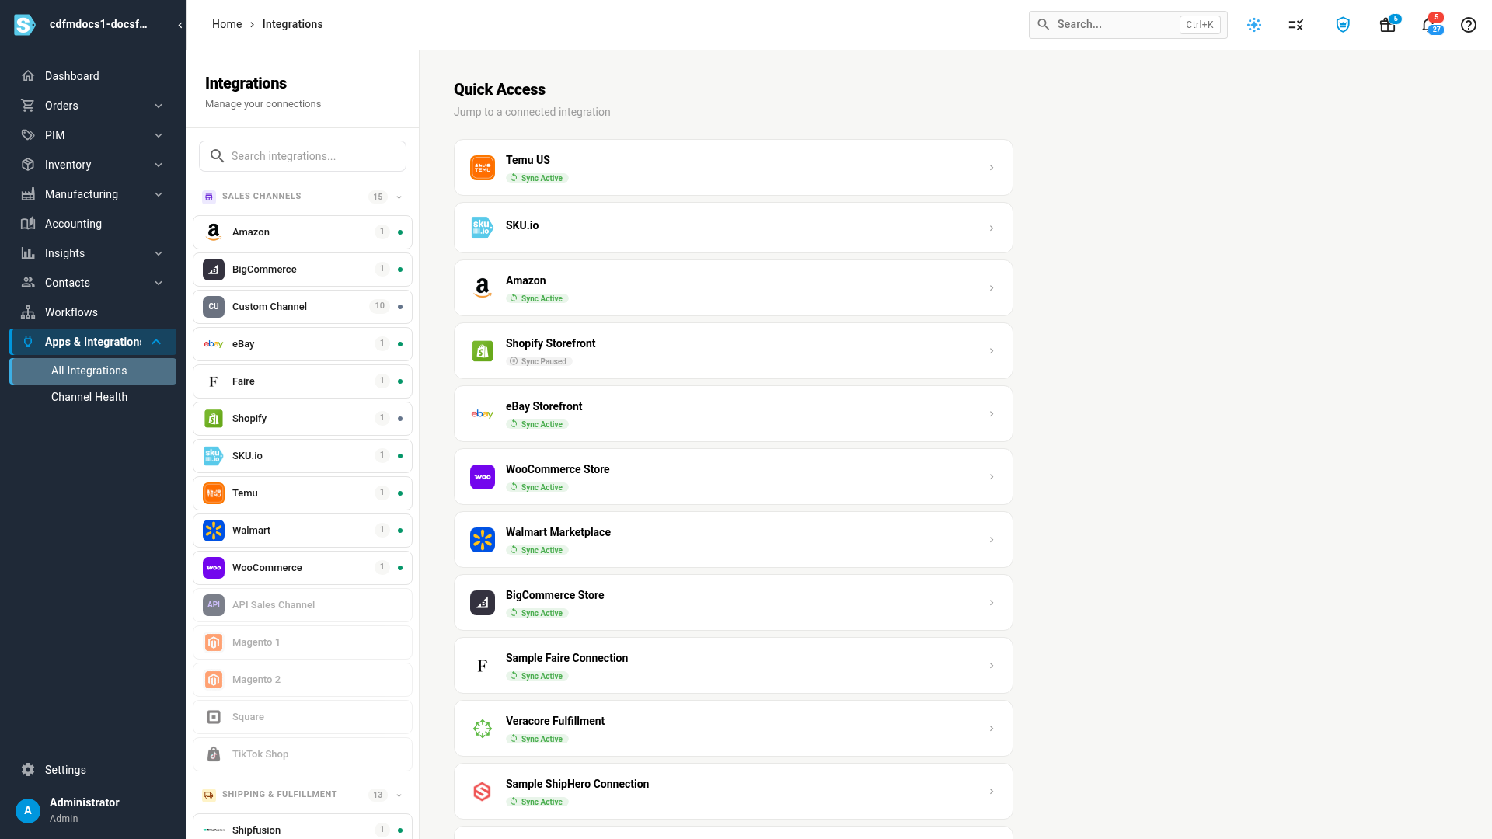This screenshot has width=1492, height=839.
Task: Expand the Inventory sidebar section
Action: pos(159,165)
